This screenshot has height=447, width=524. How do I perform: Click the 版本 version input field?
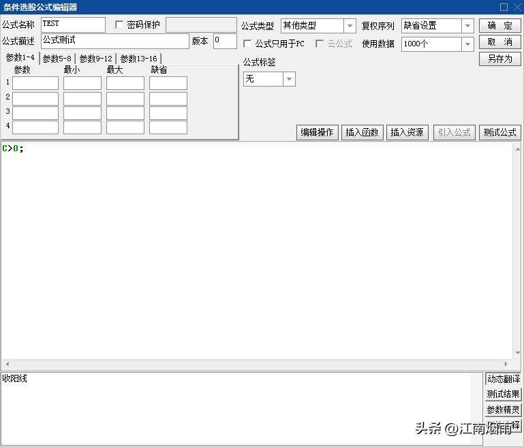[225, 41]
